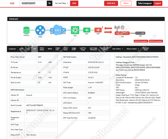Screen dimensions: 168x139
Task: Click the Tx Power value 3.74
Action: click(40, 62)
